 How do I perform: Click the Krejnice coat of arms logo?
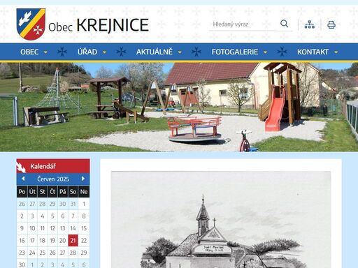[31, 24]
